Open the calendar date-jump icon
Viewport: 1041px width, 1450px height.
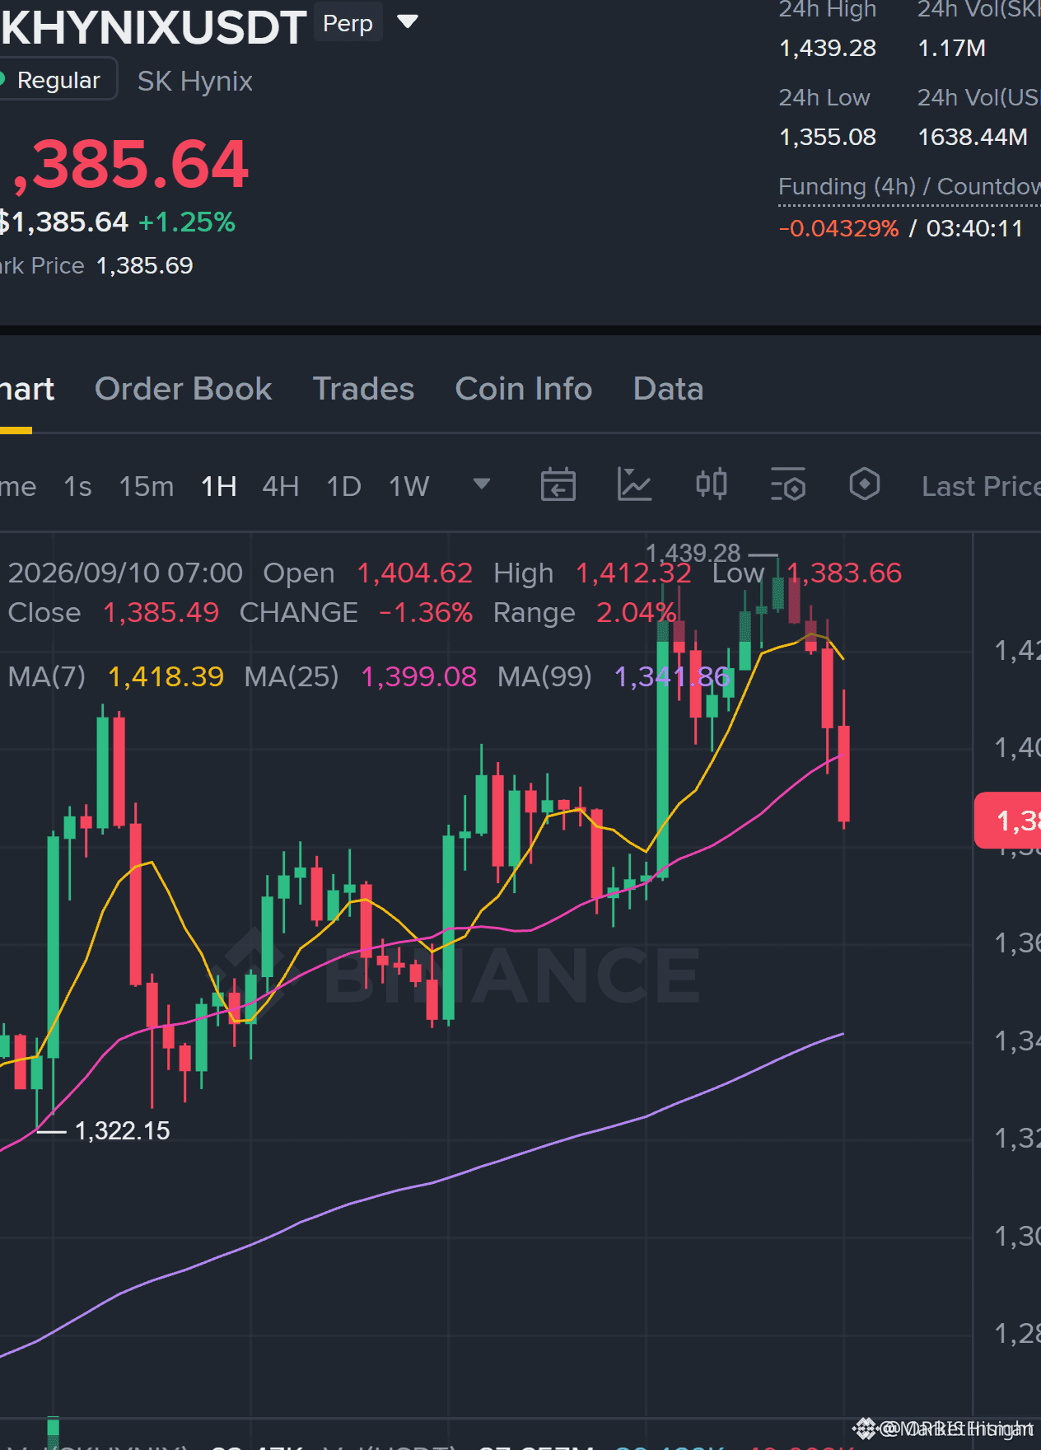point(558,484)
